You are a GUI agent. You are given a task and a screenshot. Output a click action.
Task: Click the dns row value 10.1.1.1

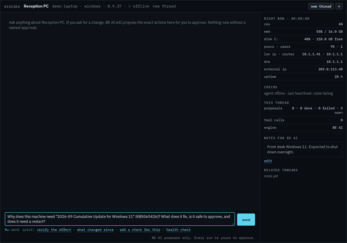click(x=335, y=62)
